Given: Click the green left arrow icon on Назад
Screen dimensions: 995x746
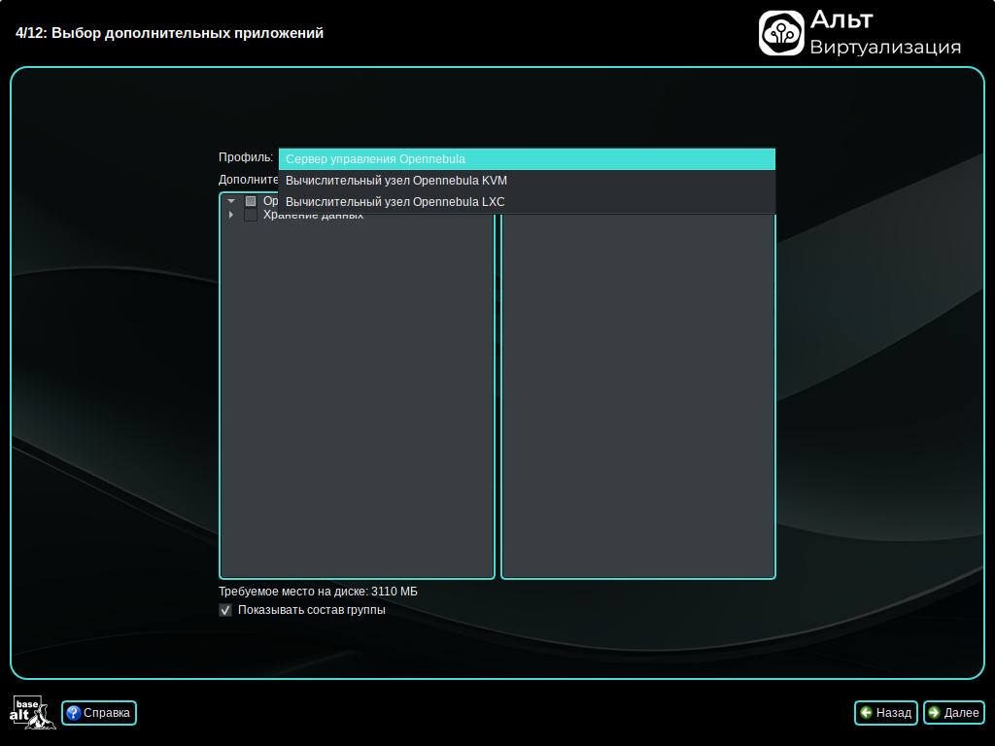Looking at the screenshot, I should [866, 713].
